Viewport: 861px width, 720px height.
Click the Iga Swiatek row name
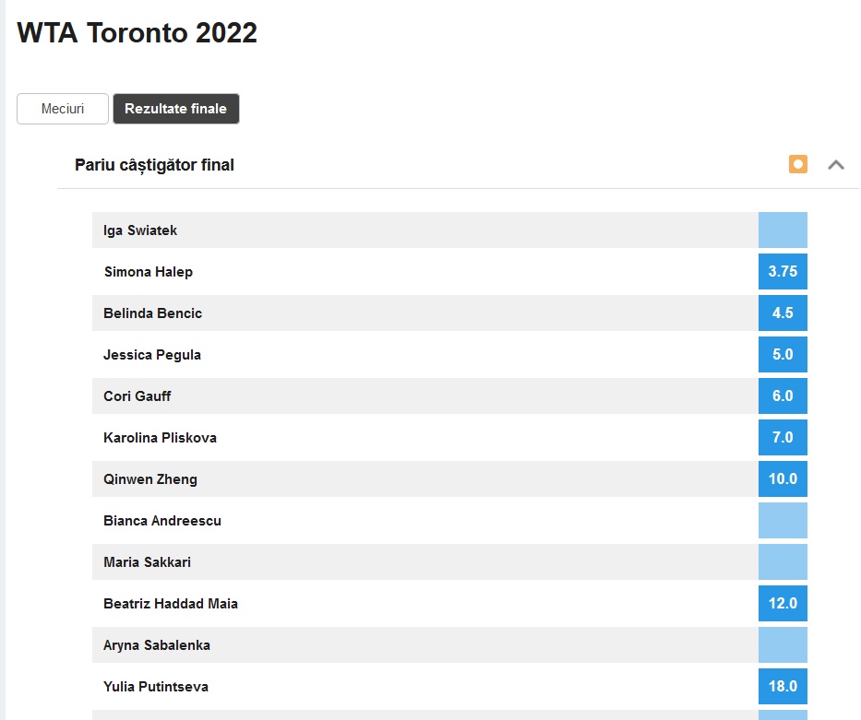(x=140, y=230)
